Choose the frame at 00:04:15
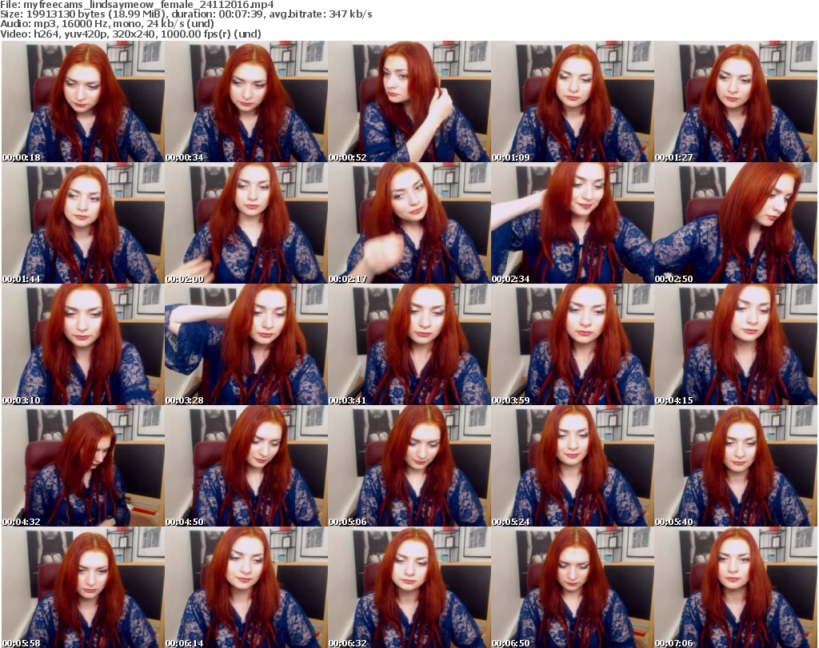Image resolution: width=819 pixels, height=648 pixels. [x=736, y=345]
